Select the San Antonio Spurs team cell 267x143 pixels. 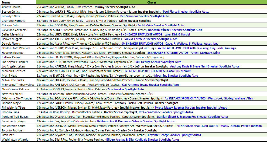tap(18, 126)
